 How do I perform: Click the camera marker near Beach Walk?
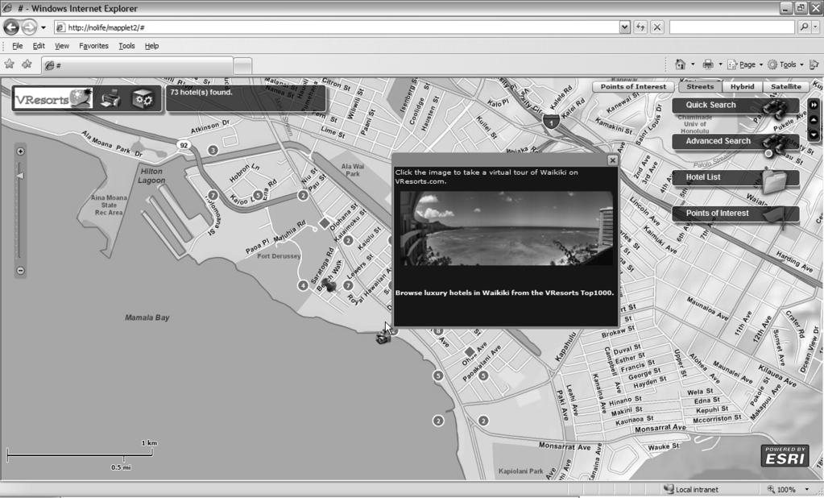point(329,285)
